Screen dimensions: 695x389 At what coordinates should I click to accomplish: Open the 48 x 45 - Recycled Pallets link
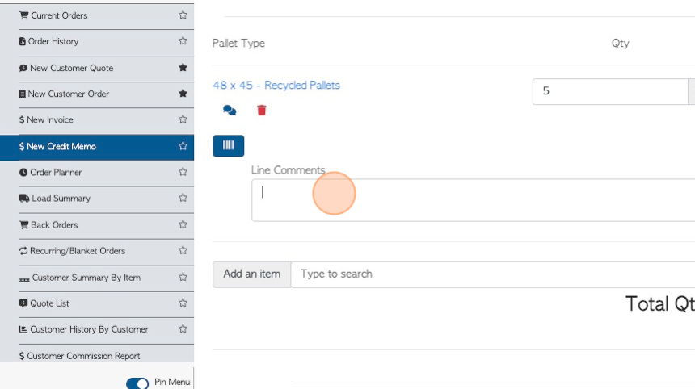click(276, 85)
